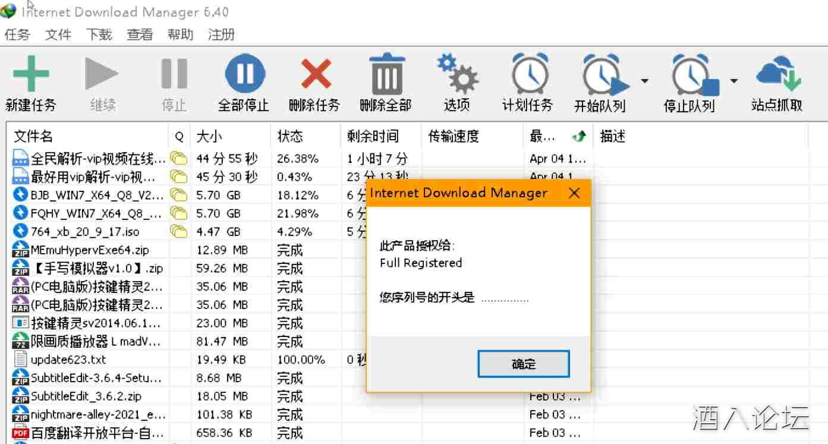Expand the 开始队列 dropdown arrow

pyautogui.click(x=644, y=81)
